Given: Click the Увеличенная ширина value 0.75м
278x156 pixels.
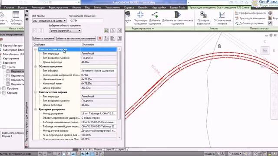Looking at the screenshot, I should point(99,75).
